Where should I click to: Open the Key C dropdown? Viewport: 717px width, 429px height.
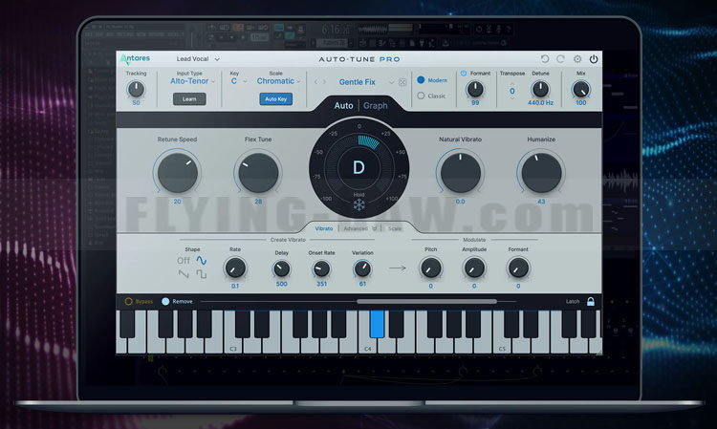point(238,81)
